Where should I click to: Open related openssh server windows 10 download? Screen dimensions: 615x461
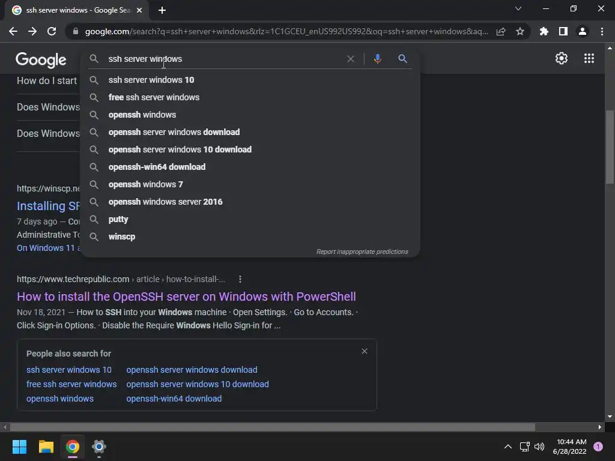tap(198, 384)
